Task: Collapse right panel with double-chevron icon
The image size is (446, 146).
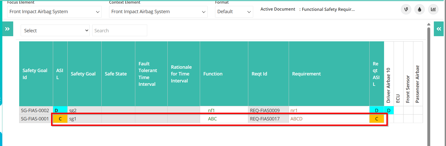Action: (x=439, y=29)
